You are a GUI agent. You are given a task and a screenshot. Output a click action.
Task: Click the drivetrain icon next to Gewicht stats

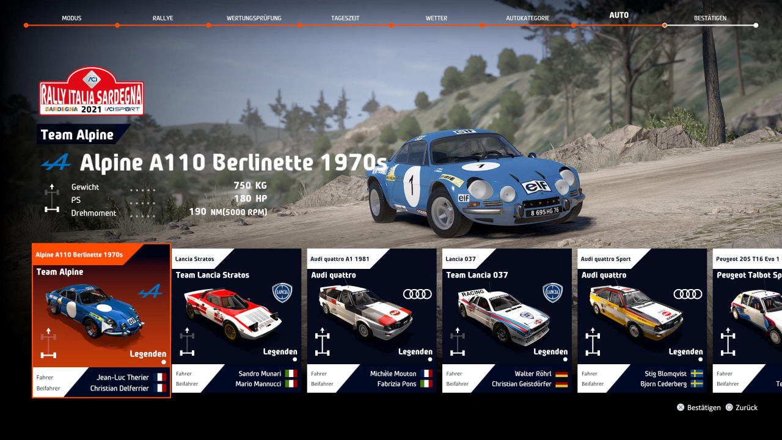point(52,198)
